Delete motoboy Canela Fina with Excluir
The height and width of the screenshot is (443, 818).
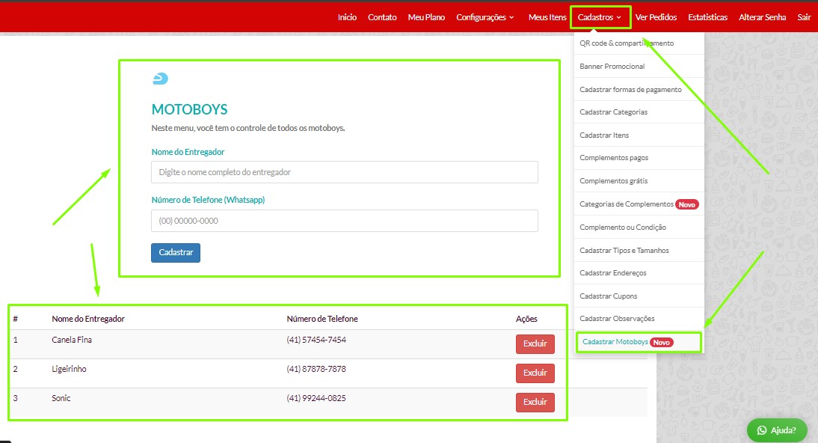coord(535,344)
